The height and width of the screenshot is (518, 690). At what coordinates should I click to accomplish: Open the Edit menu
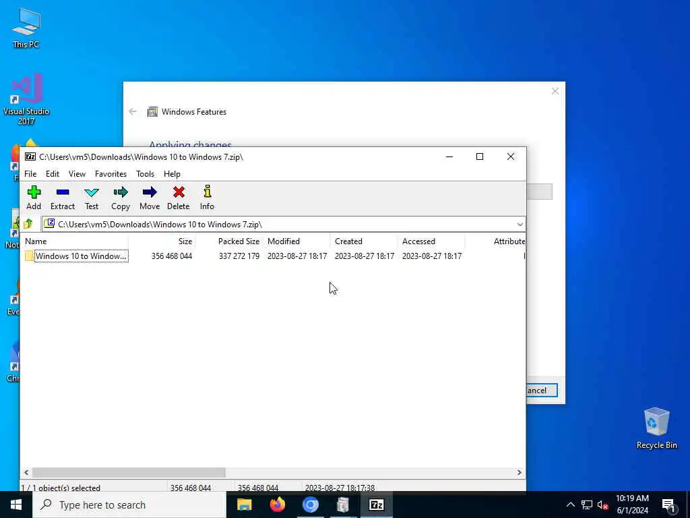click(53, 174)
